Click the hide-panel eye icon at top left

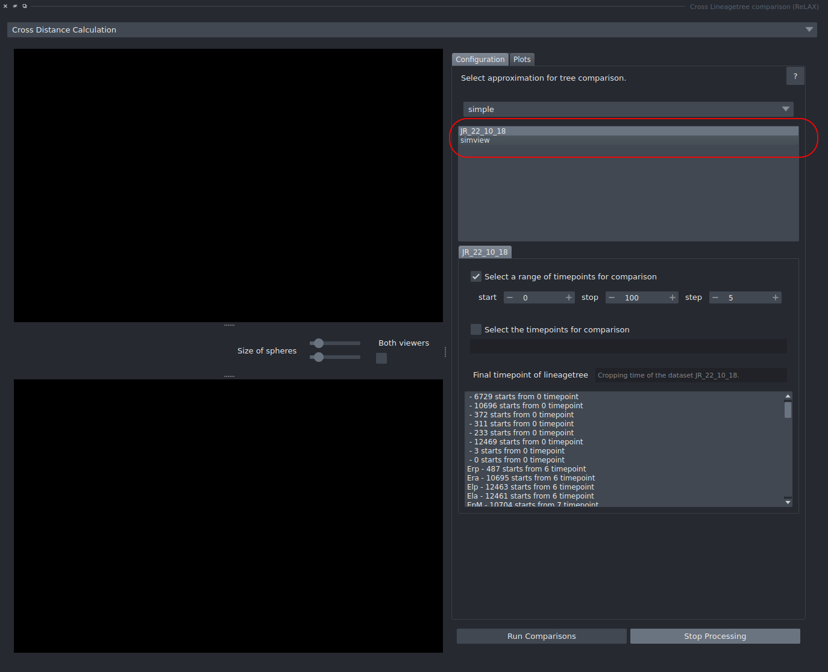click(x=16, y=6)
